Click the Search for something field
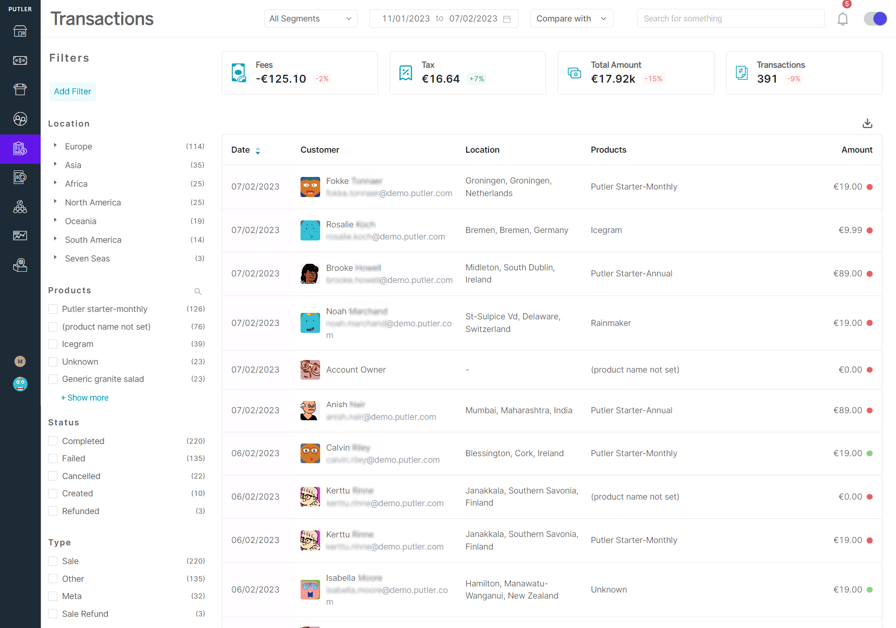896x628 pixels. [730, 19]
